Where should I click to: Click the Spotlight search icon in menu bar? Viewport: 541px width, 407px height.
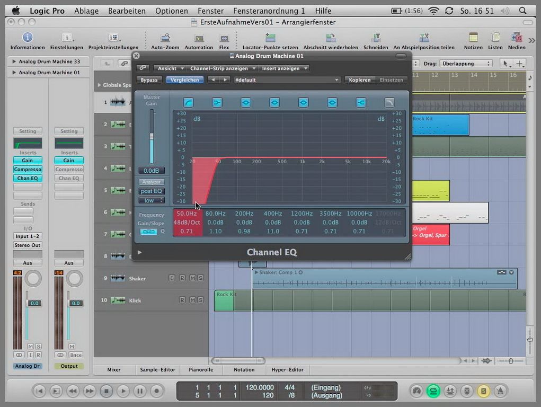pos(522,11)
